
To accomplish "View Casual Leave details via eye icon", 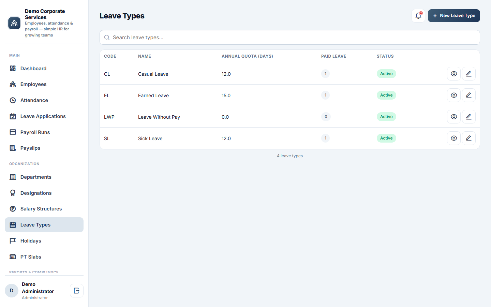I will pyautogui.click(x=454, y=74).
